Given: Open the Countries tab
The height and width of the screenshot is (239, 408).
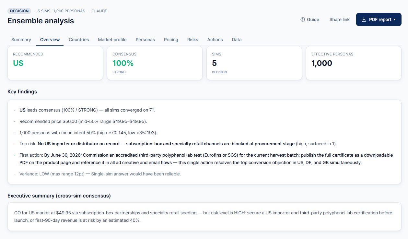Looking at the screenshot, I should tap(79, 40).
